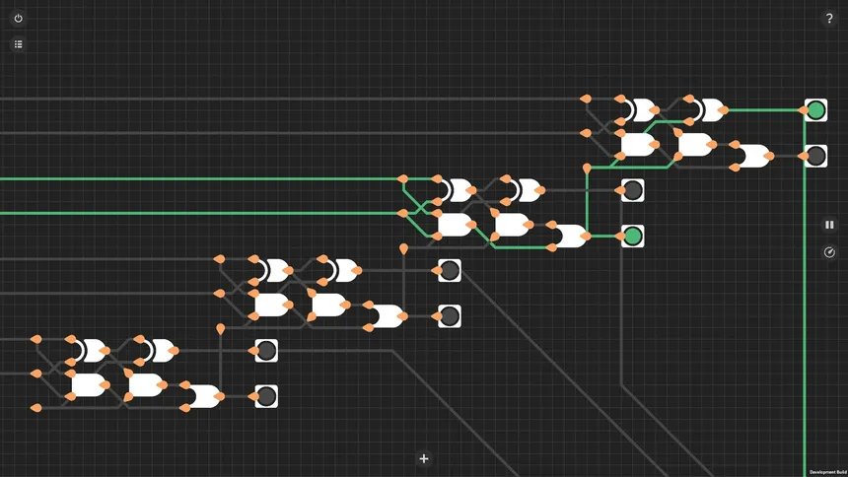848x477 pixels.
Task: Select the first XOR gate fed by the green input wires
Action: (456, 190)
